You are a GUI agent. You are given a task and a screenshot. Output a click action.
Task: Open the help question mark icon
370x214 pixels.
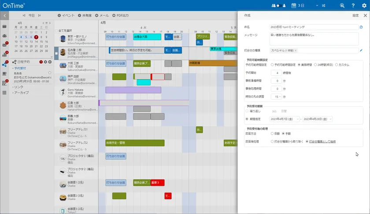pyautogui.click(x=353, y=5)
